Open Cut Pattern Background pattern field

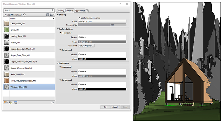[102, 84]
